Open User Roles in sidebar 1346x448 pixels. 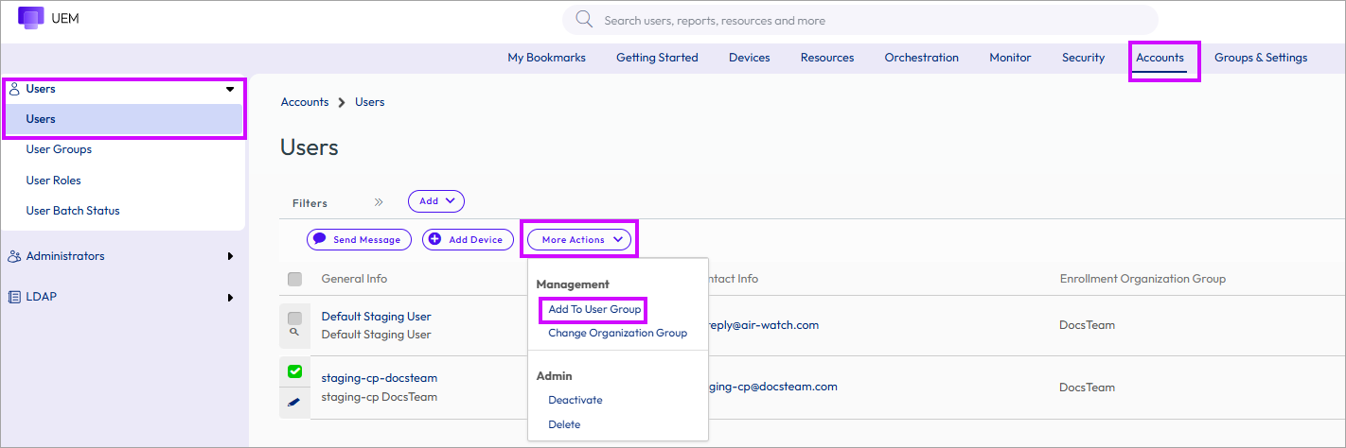pyautogui.click(x=54, y=181)
